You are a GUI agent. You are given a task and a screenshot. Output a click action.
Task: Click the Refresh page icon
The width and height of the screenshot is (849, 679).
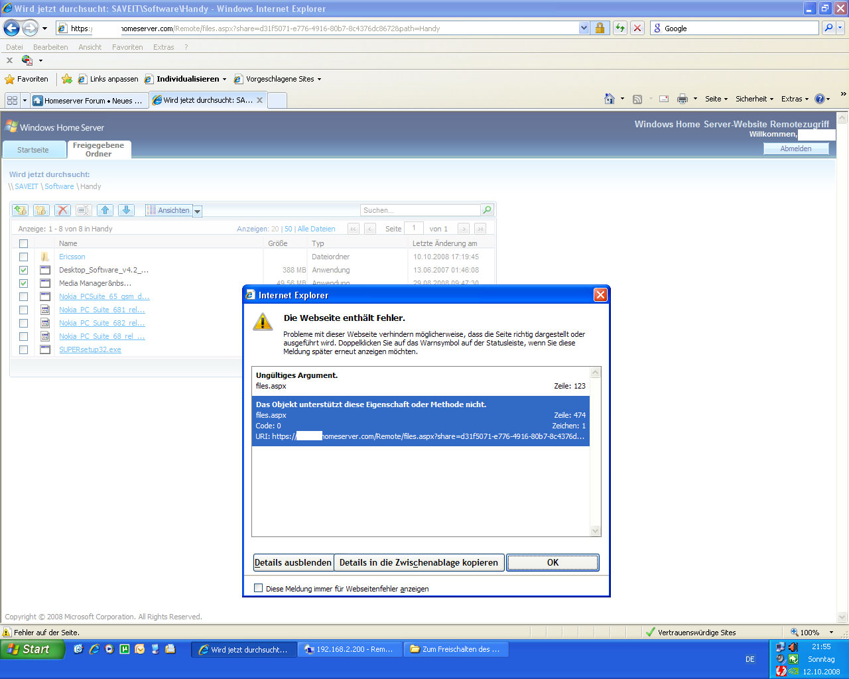pos(620,28)
